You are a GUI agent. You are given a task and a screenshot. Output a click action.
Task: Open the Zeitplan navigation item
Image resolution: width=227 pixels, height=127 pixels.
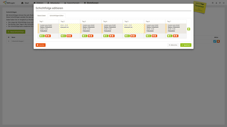click(38, 3)
